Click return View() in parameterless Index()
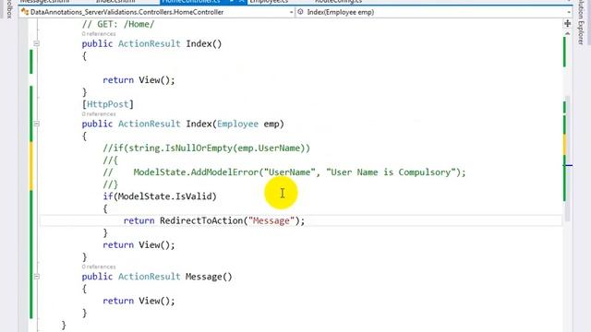This screenshot has width=591, height=332. coord(139,80)
